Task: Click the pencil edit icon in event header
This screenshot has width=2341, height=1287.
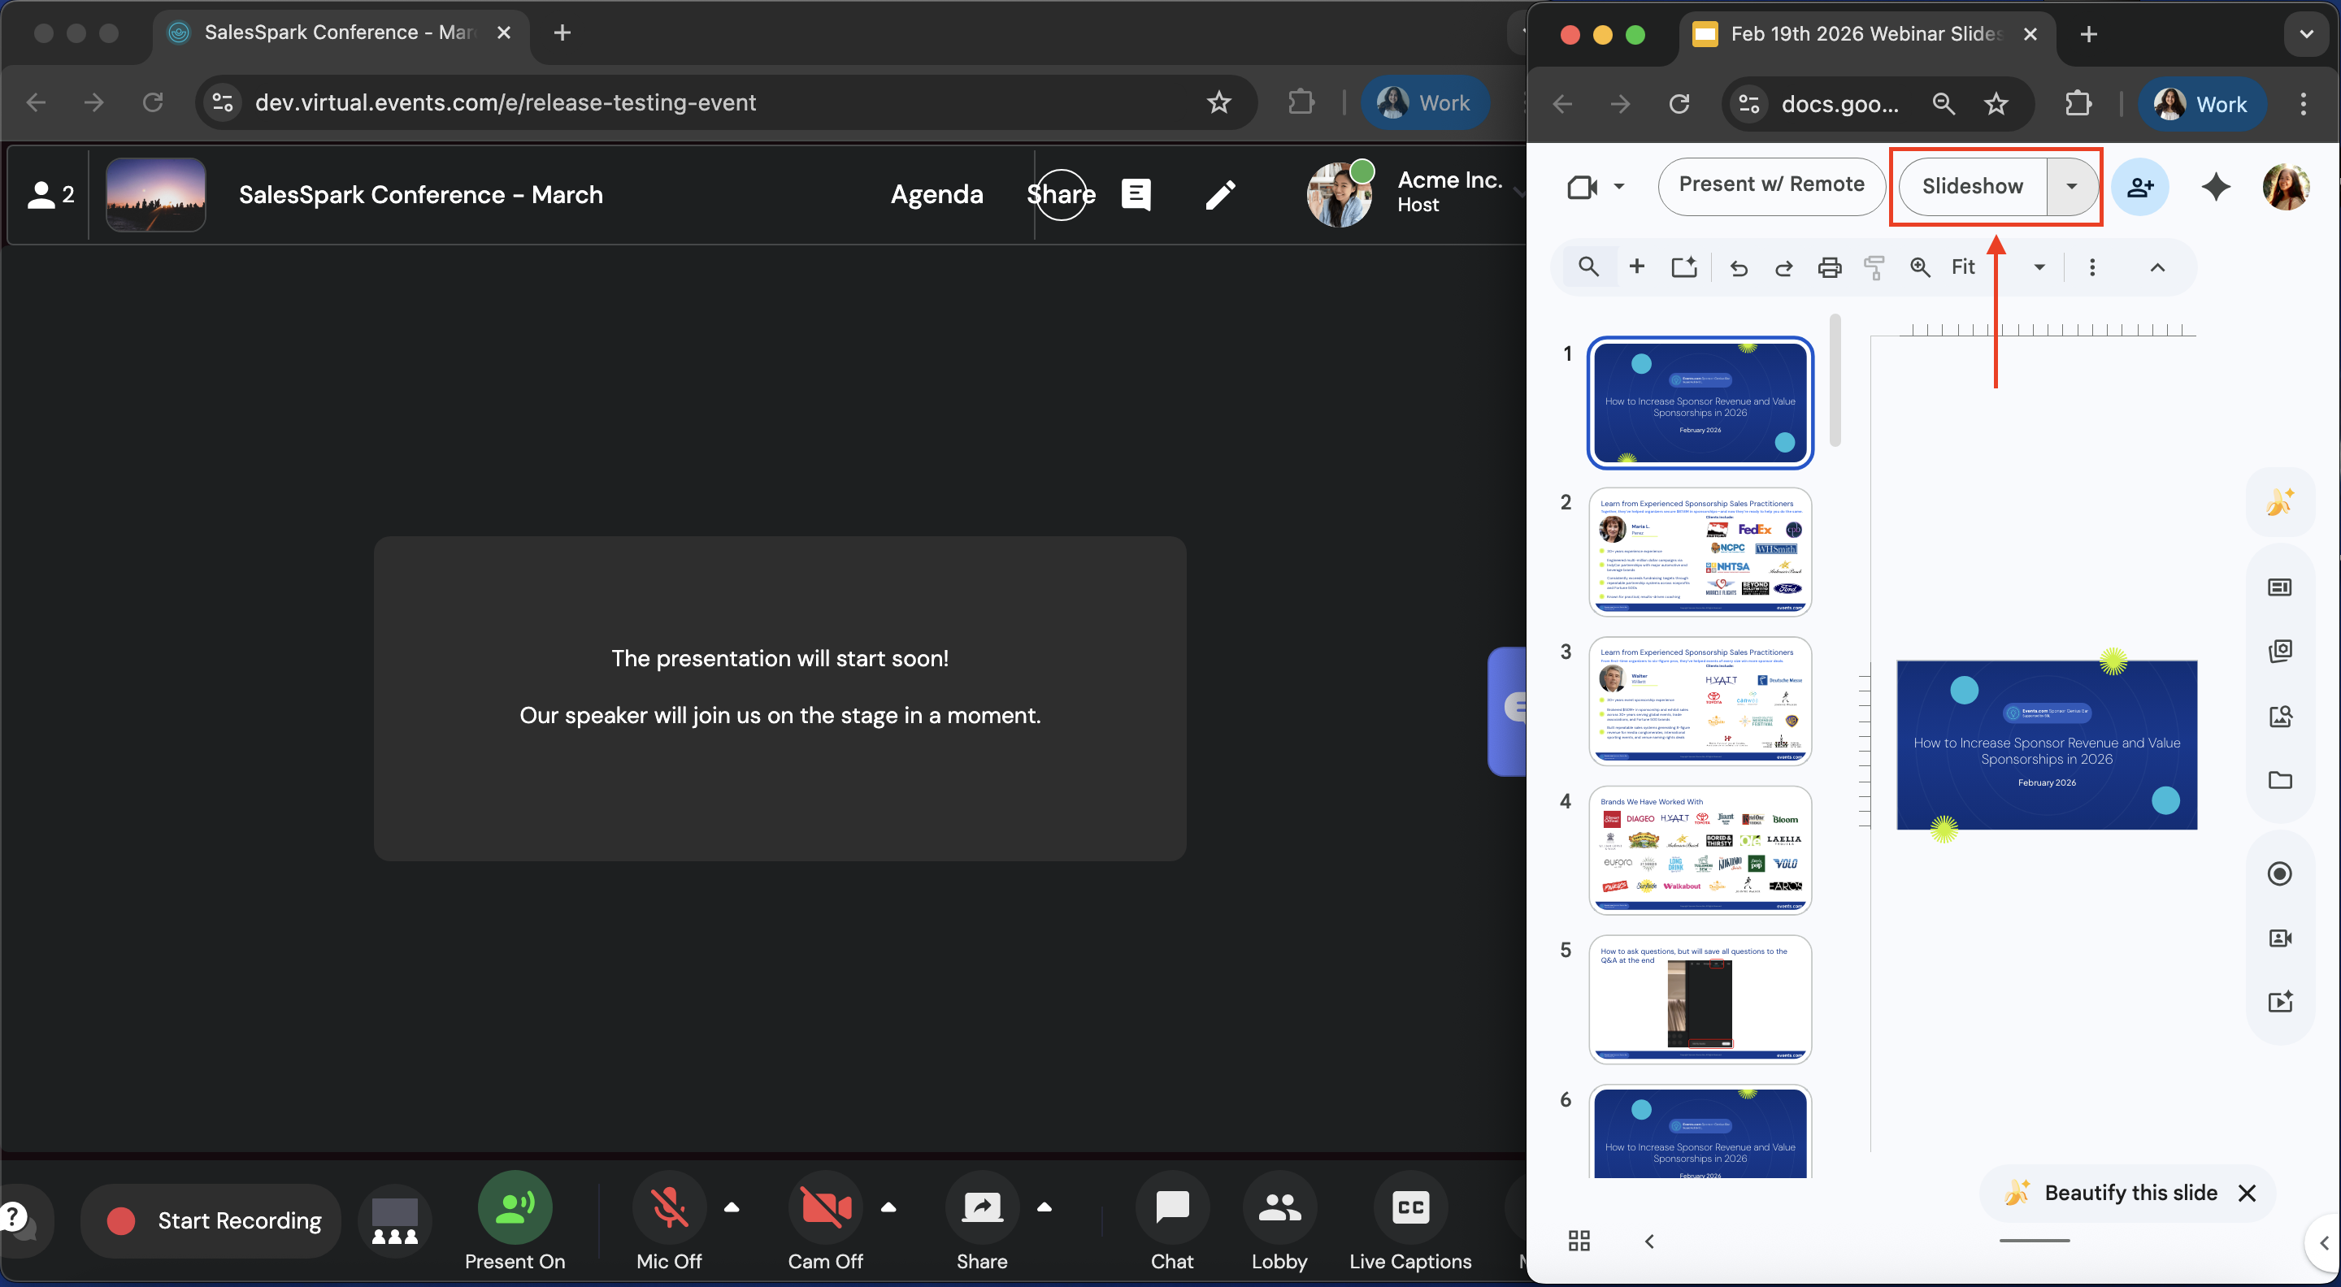Action: click(1219, 194)
